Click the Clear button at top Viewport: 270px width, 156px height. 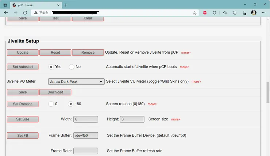tap(88, 19)
